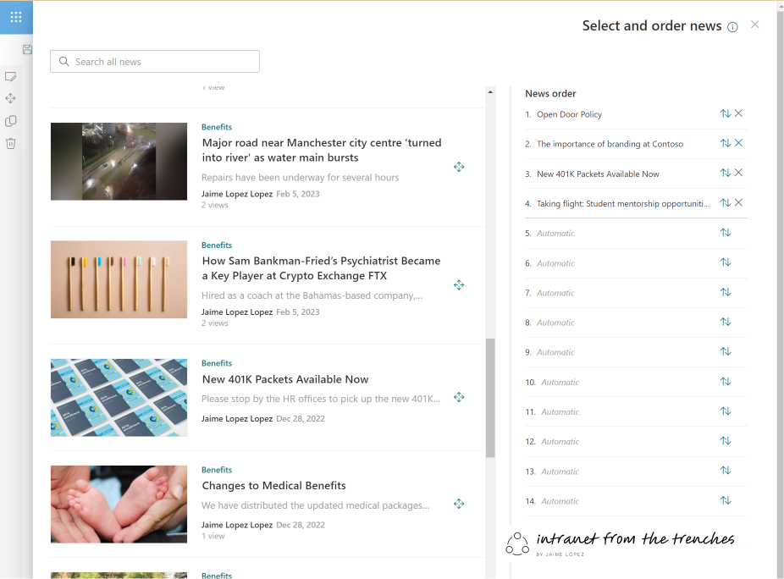Click the save page icon
This screenshot has height=579, width=784.
pos(27,48)
